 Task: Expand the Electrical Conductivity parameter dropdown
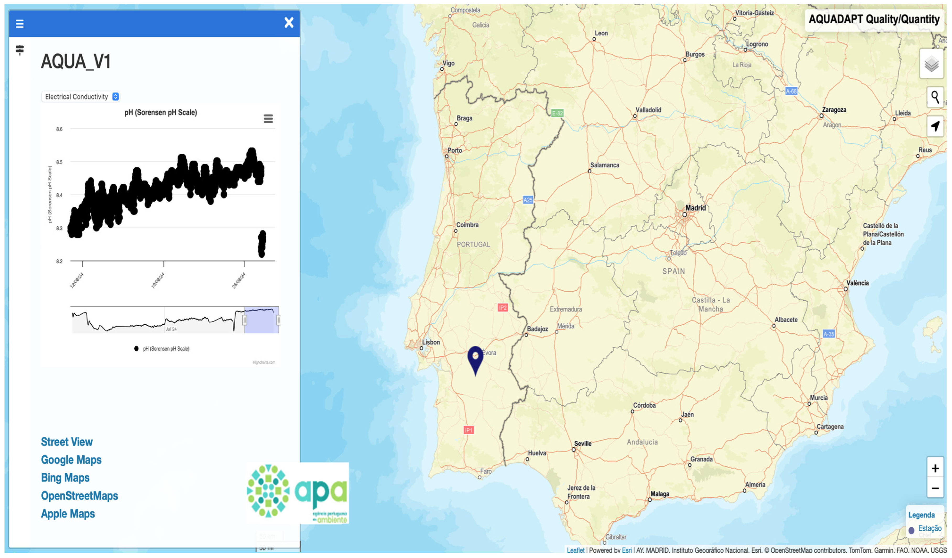[80, 97]
